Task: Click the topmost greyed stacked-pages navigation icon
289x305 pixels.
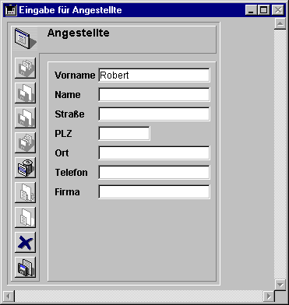Action: [x=25, y=68]
